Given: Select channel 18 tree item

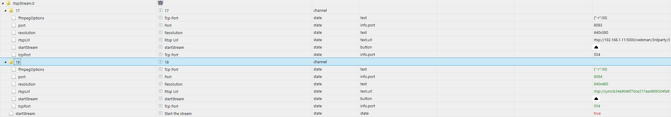Looking at the screenshot, I should (18, 62).
